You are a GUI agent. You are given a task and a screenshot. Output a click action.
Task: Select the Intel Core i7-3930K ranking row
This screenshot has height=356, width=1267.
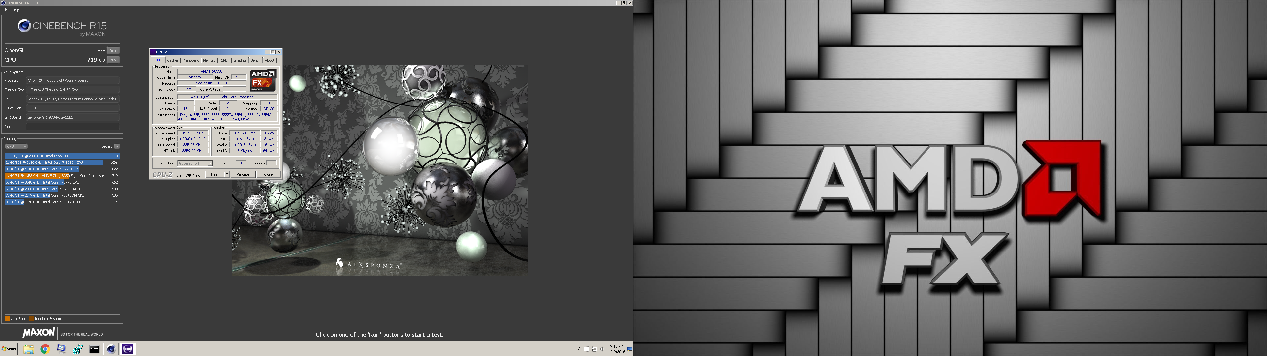[62, 162]
